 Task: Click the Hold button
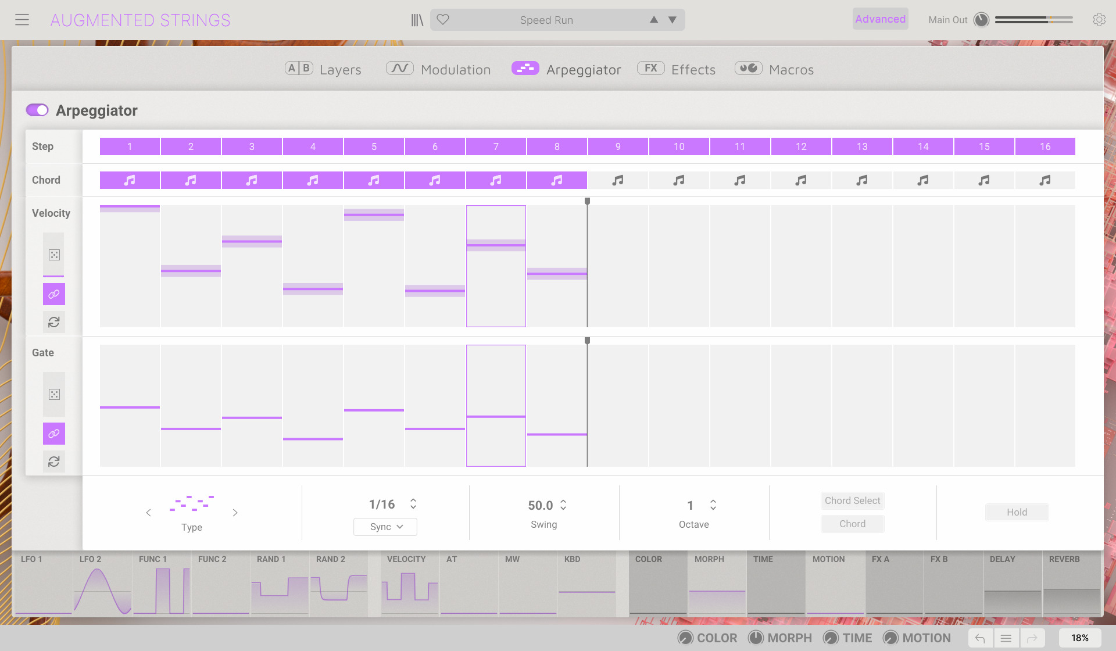point(1017,512)
